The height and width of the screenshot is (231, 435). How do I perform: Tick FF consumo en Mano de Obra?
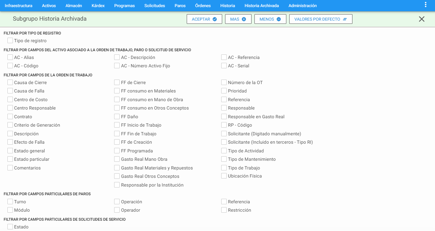[x=117, y=100]
